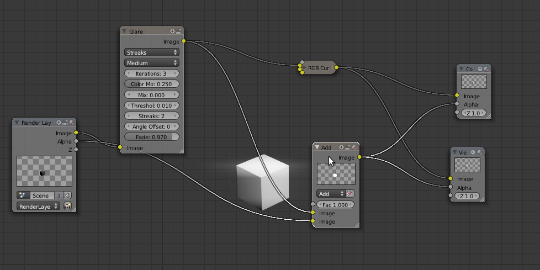The image size is (540, 270).
Task: Increase Iterations with its right arrow
Action: tap(175, 73)
